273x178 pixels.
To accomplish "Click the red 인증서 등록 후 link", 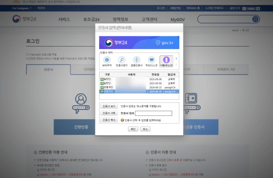I will 174,160.
